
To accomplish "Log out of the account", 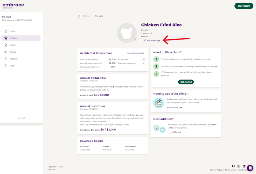I will (x=21, y=118).
